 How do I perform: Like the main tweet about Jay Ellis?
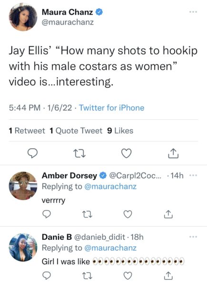(127, 153)
